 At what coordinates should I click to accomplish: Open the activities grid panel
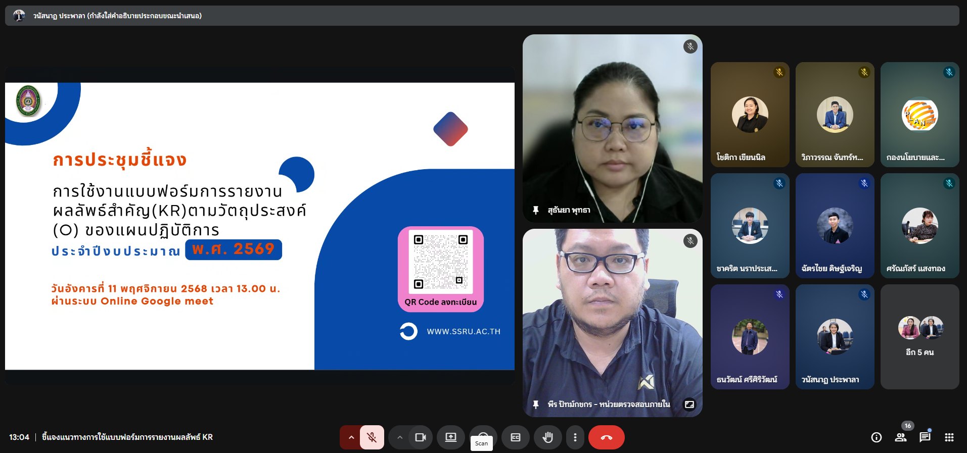pos(949,437)
